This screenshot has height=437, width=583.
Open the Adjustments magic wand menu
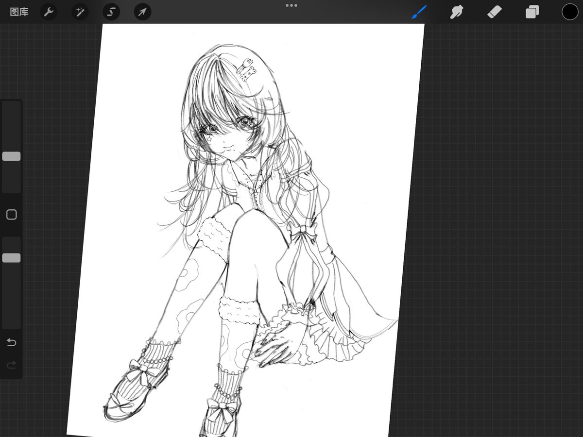(x=80, y=12)
